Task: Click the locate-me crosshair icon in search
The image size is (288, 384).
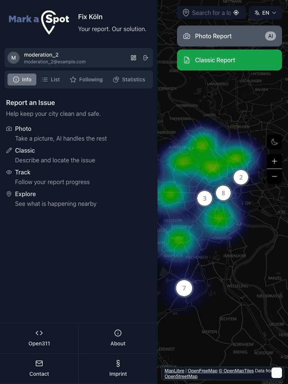Action: pyautogui.click(x=236, y=13)
